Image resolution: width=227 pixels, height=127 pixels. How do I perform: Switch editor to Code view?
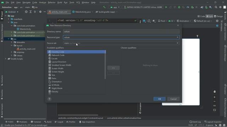[201, 17]
